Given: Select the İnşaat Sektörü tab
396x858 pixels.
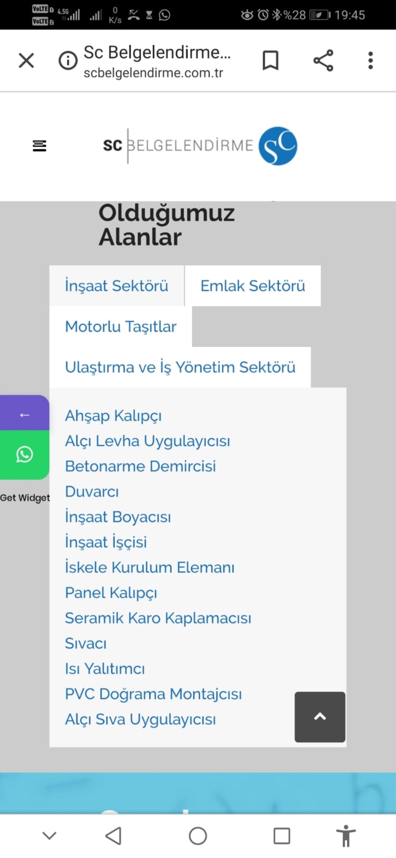Looking at the screenshot, I should point(116,286).
